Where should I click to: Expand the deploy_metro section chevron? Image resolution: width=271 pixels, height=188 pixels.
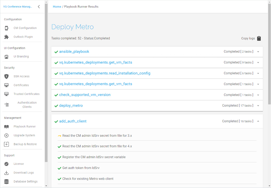[258, 105]
